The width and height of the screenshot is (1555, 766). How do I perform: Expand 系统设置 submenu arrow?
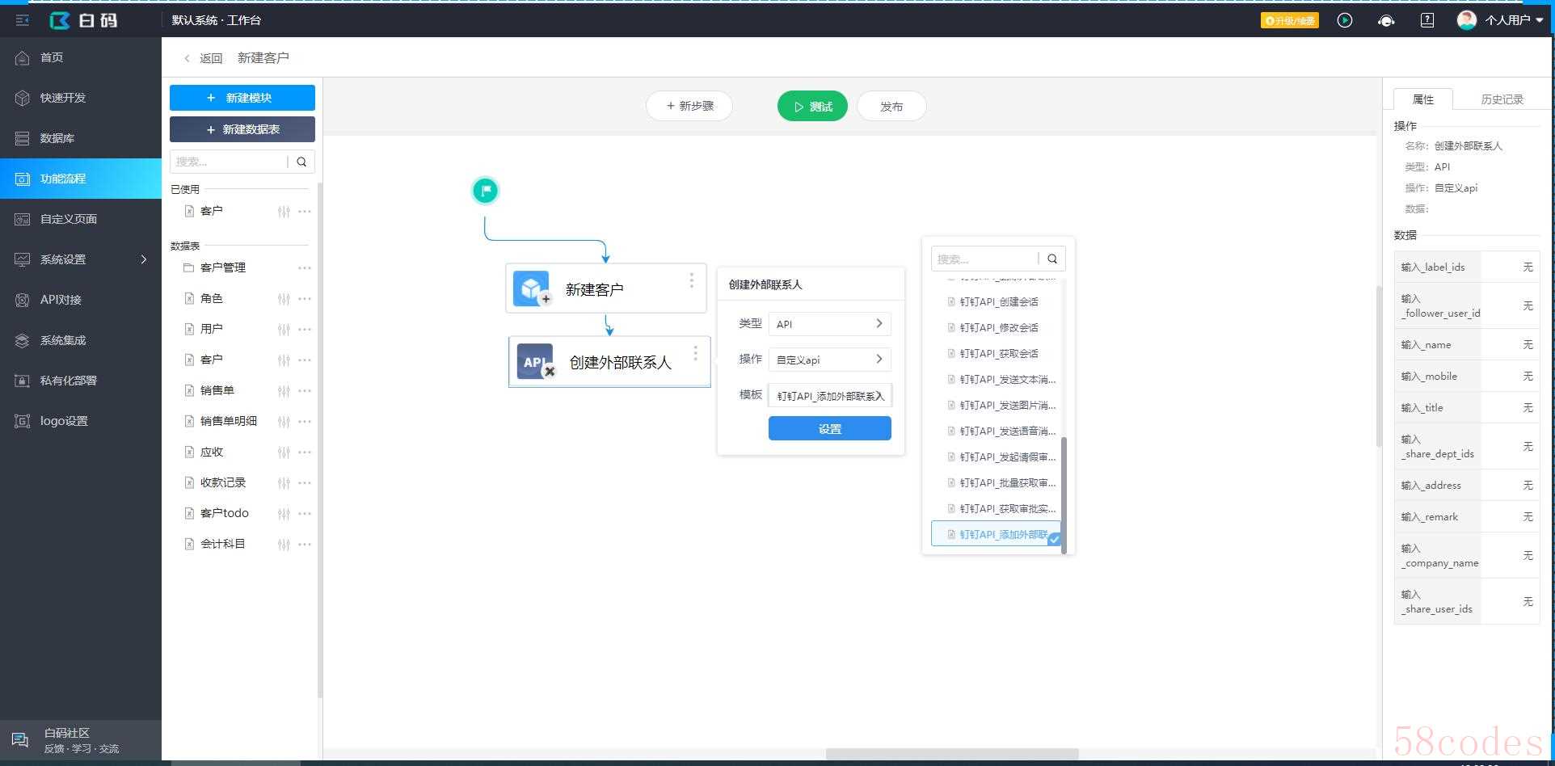[144, 259]
